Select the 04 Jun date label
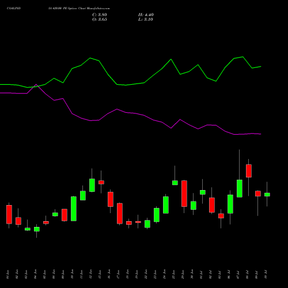The height and width of the screenshot is (288, 288). [36, 274]
